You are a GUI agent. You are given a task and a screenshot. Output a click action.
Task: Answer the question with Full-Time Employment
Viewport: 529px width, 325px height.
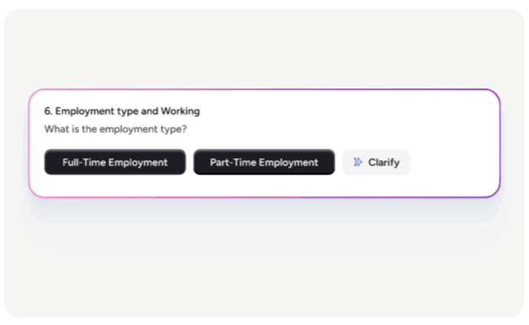tap(115, 162)
